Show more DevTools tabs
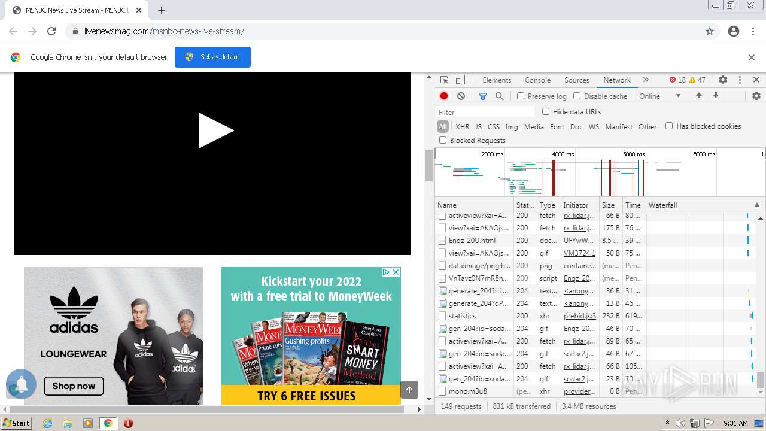 646,80
